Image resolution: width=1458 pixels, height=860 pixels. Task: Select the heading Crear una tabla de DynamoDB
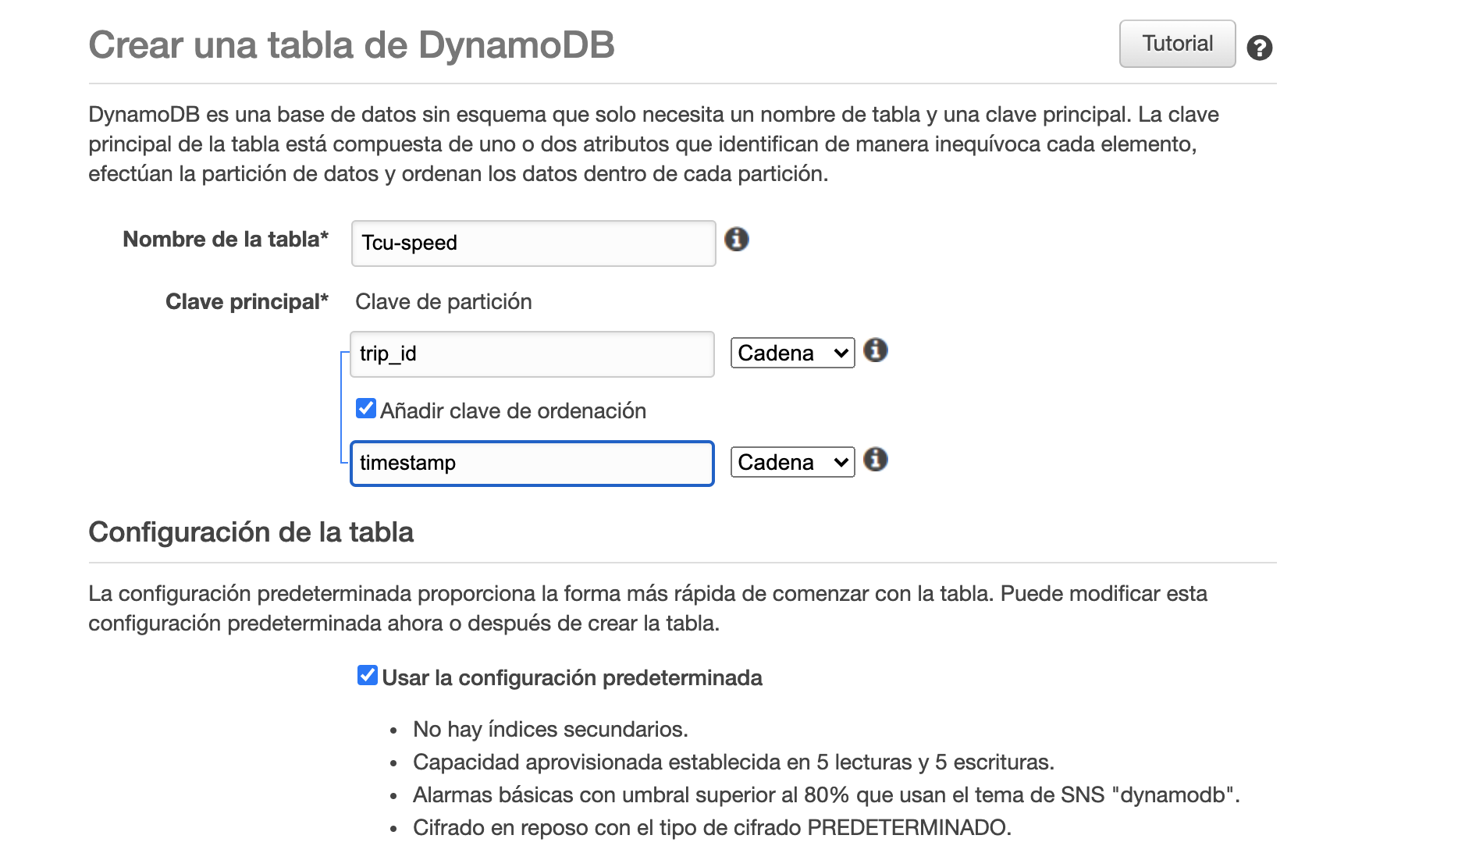tap(351, 45)
